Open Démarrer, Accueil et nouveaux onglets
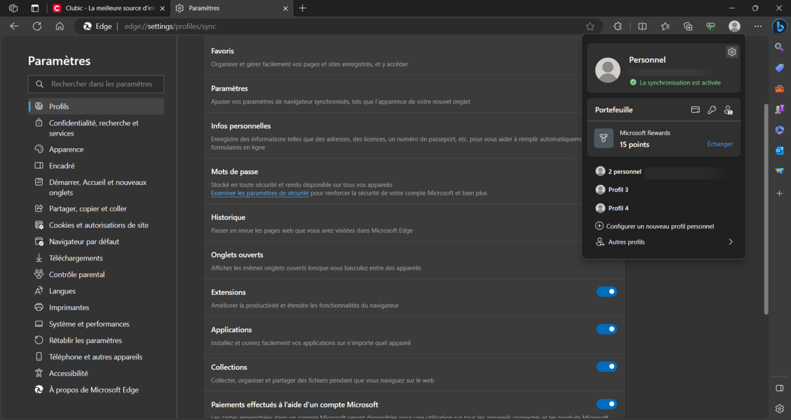Screen dimensions: 791x420 [x=96, y=188]
